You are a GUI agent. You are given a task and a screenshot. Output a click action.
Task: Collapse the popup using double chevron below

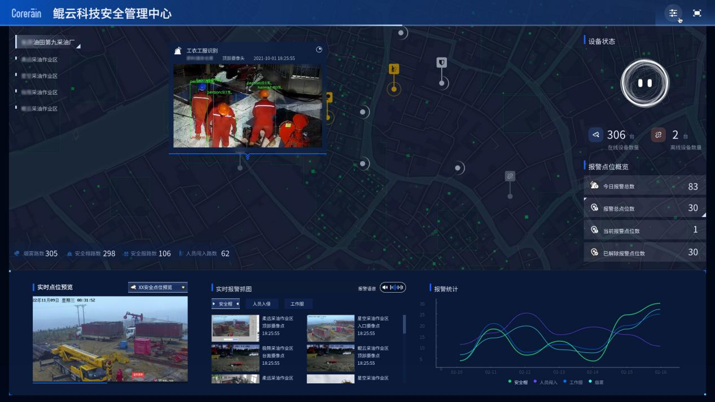click(x=247, y=157)
